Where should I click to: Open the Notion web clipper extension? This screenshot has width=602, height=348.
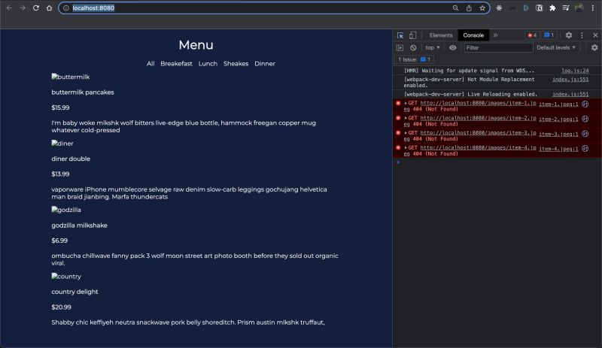[539, 8]
